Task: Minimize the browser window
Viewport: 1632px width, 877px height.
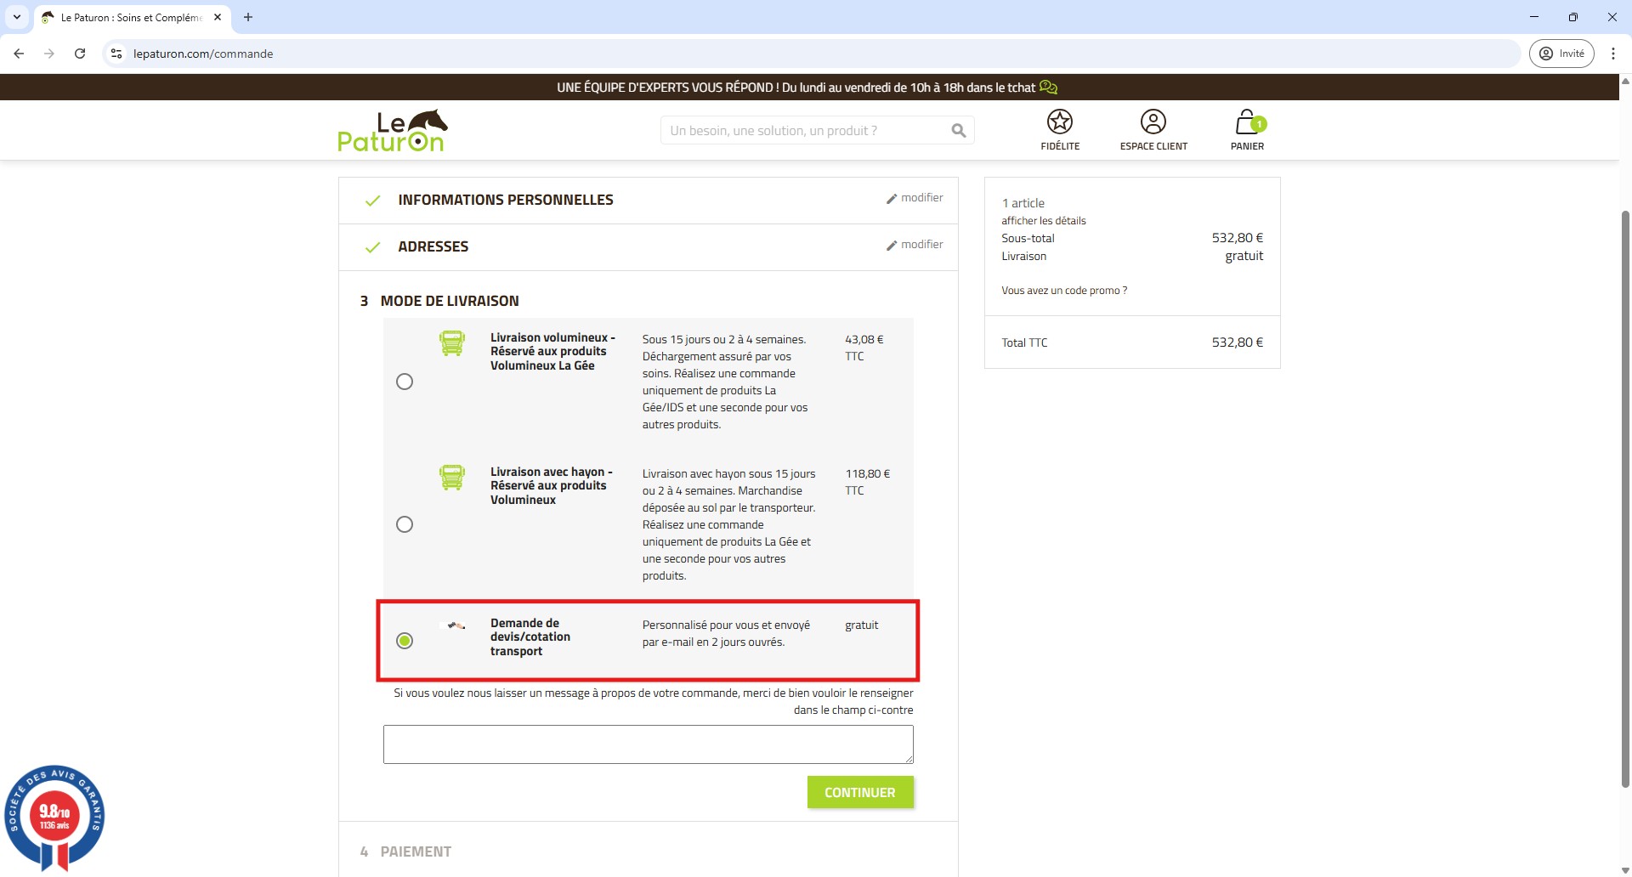Action: [1533, 17]
